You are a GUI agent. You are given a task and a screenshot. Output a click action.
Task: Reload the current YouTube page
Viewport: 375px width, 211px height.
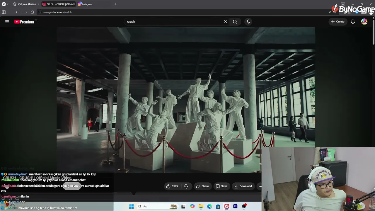32,12
